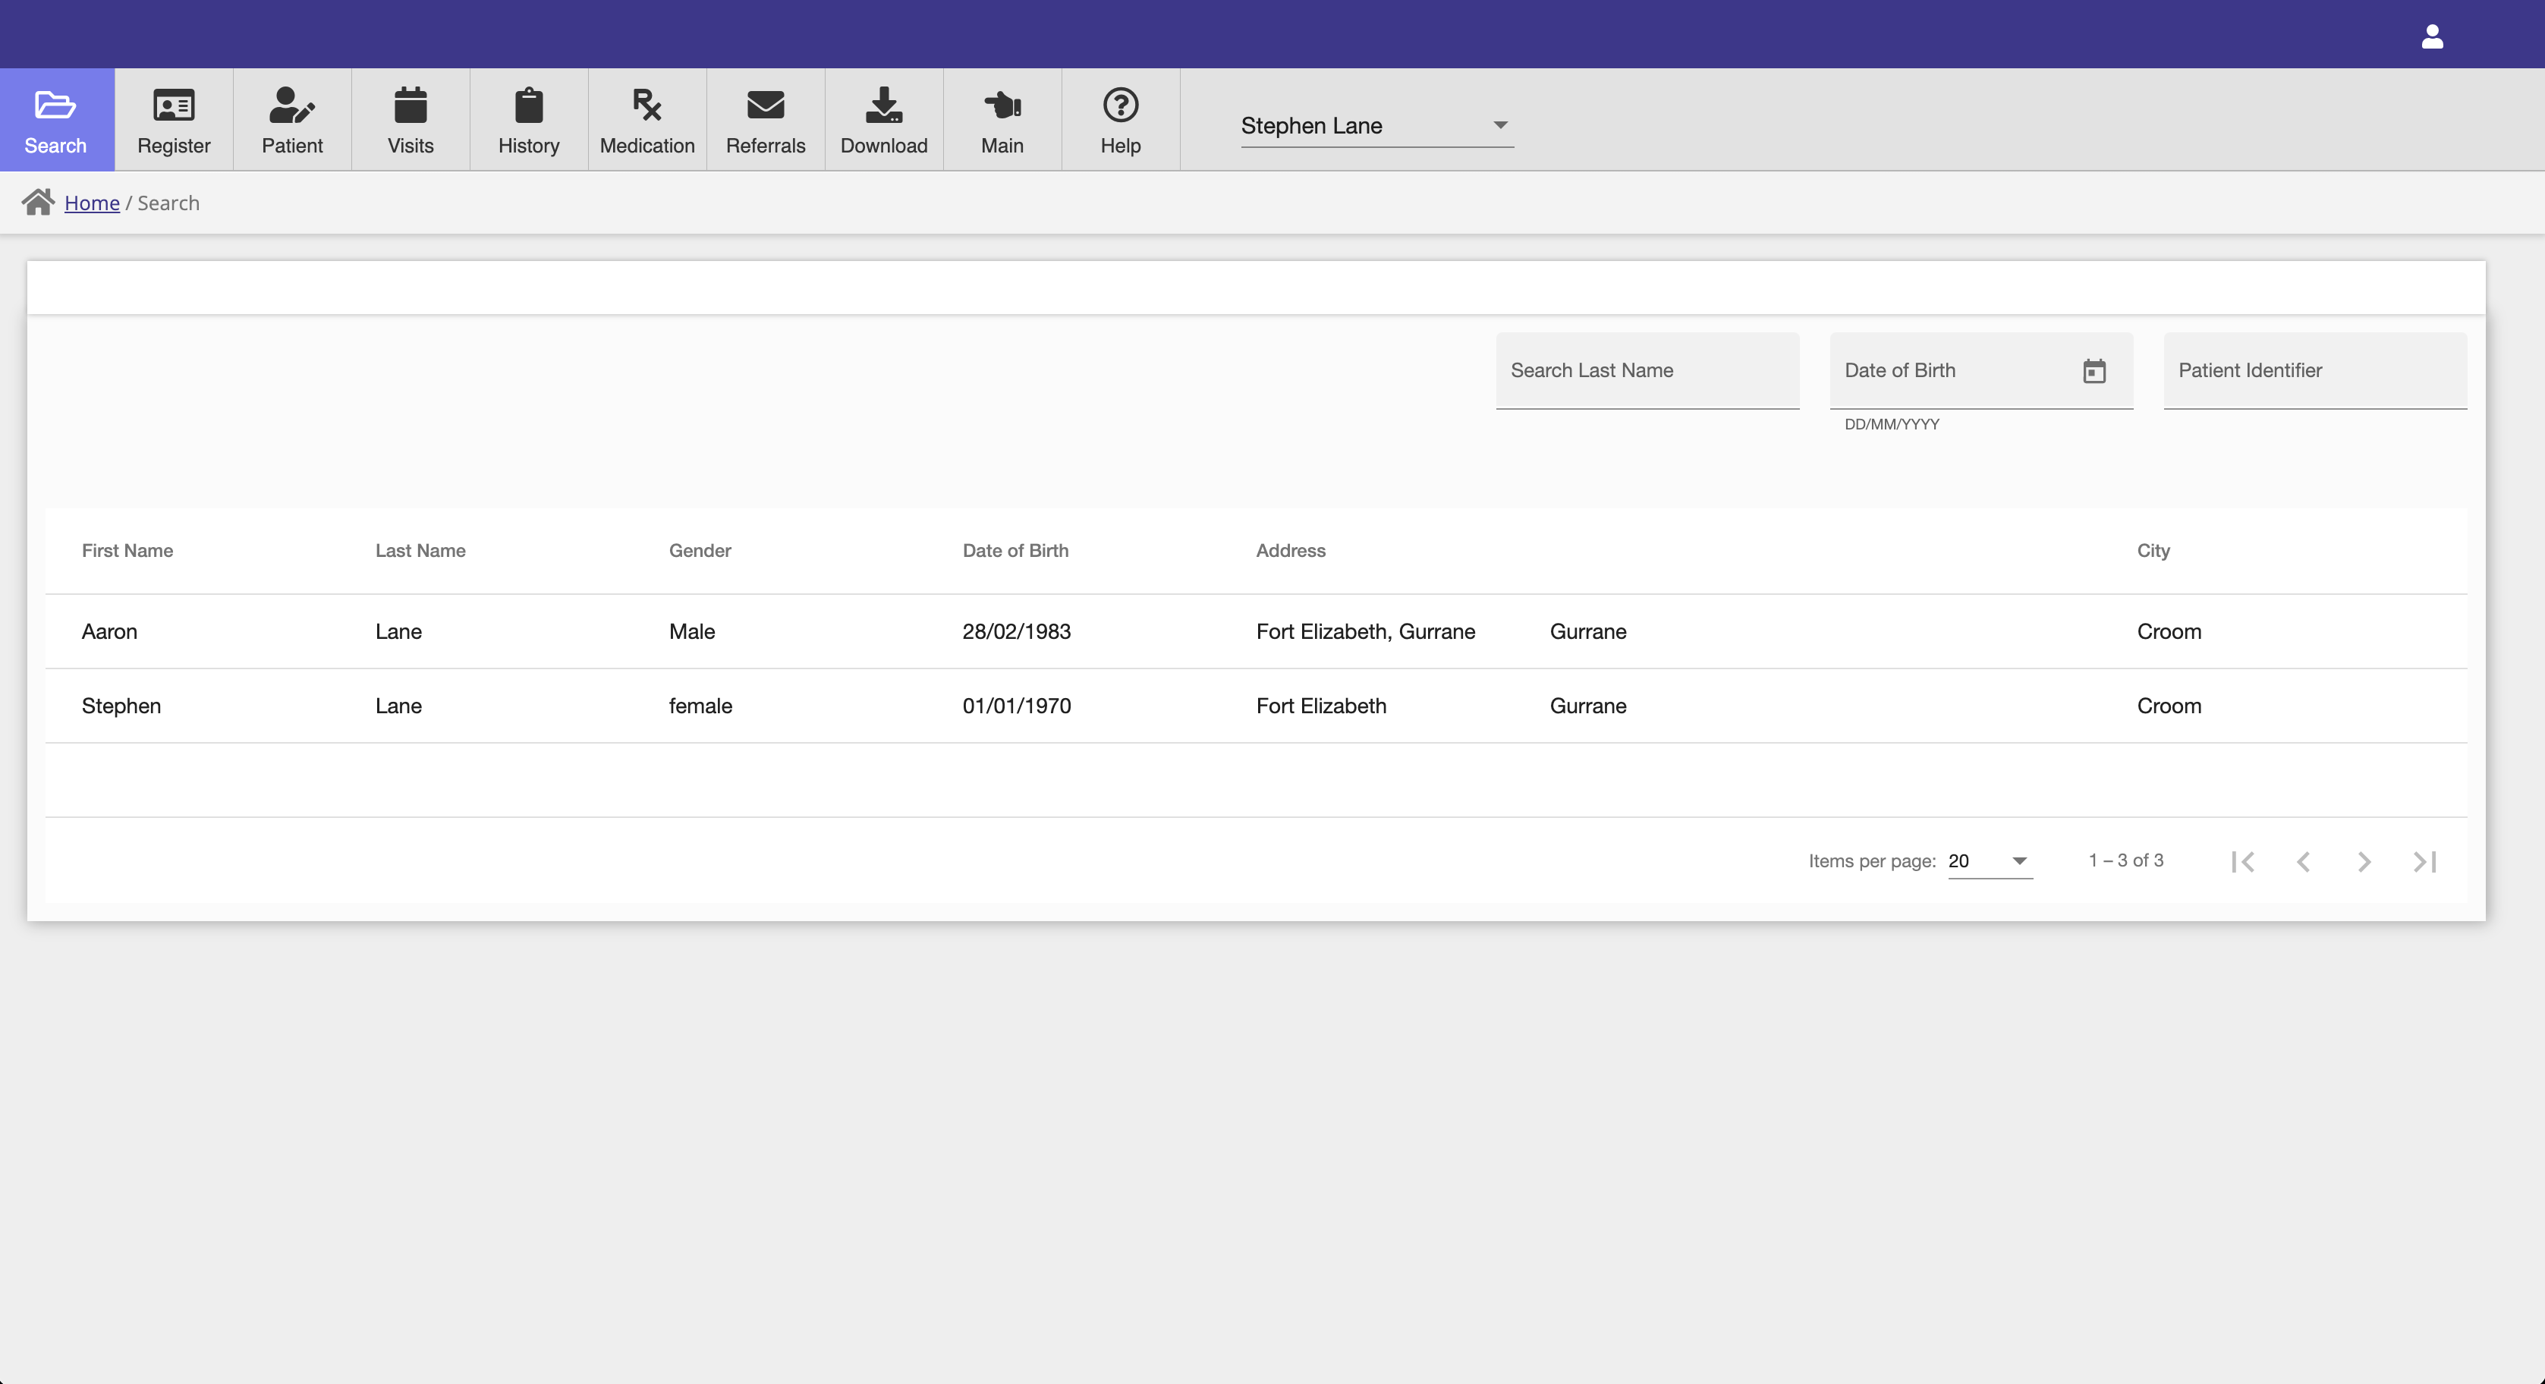Click the City column header

pos(2153,550)
